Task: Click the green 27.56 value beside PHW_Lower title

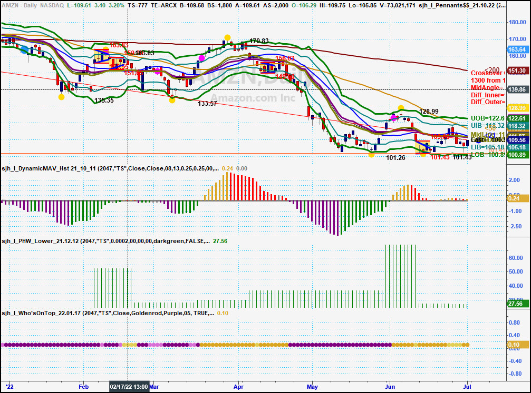Action: pyautogui.click(x=220, y=241)
